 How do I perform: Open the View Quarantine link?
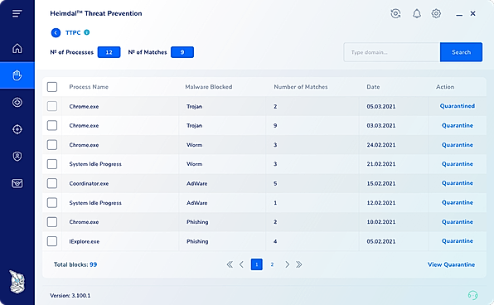tap(451, 264)
